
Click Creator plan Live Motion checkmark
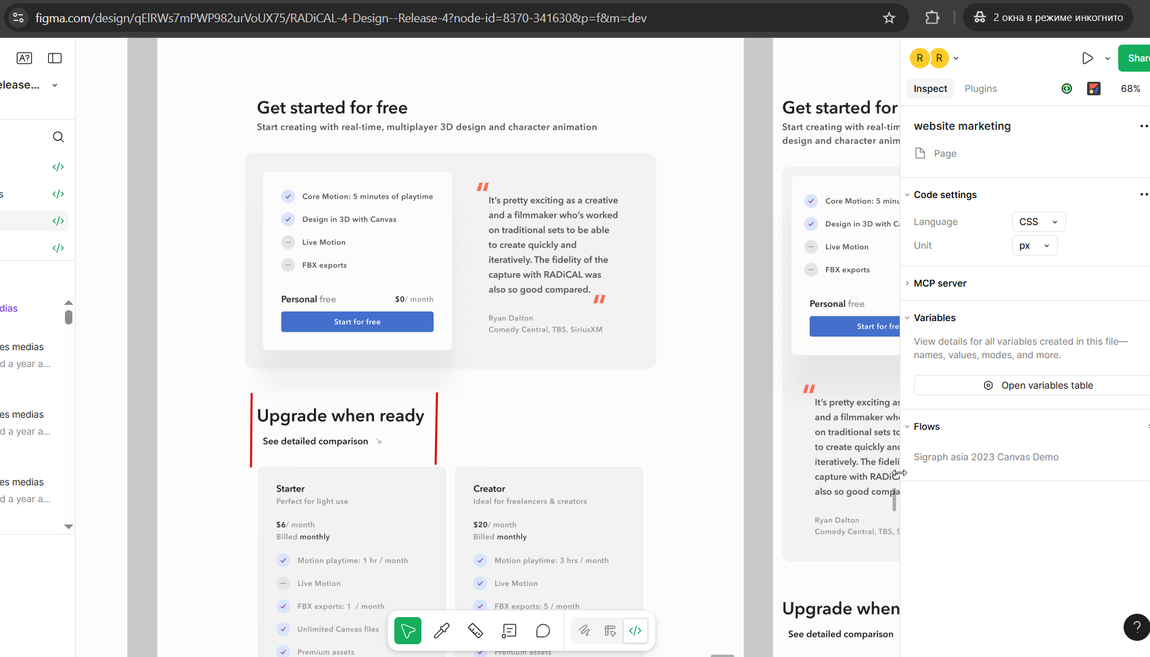[480, 583]
